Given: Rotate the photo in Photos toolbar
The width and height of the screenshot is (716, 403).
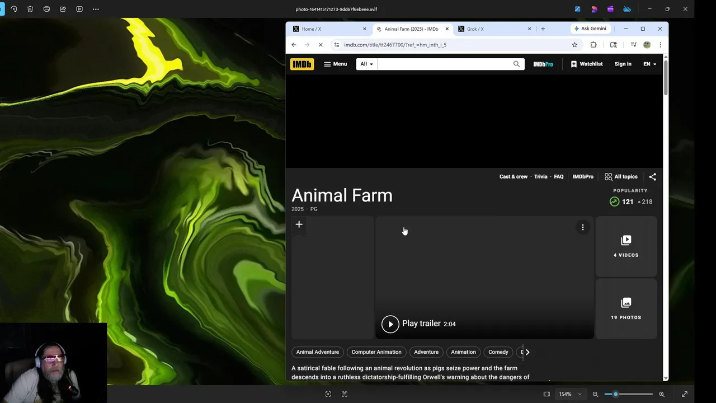Looking at the screenshot, I should click(x=14, y=9).
